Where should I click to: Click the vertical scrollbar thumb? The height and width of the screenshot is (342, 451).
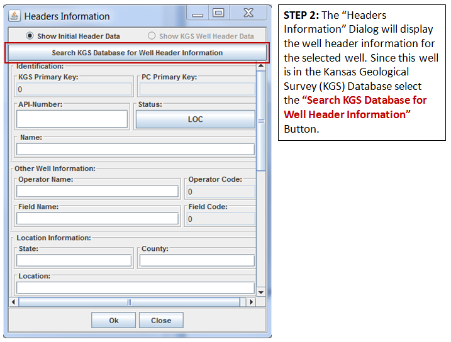(x=261, y=121)
